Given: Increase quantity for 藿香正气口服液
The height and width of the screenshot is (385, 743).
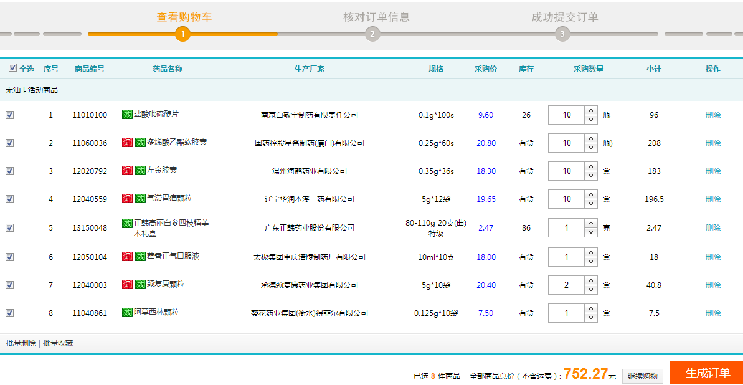Looking at the screenshot, I should [590, 252].
